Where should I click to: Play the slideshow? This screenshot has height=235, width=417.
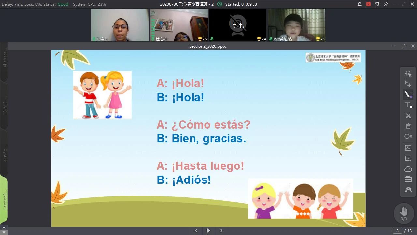pyautogui.click(x=208, y=231)
